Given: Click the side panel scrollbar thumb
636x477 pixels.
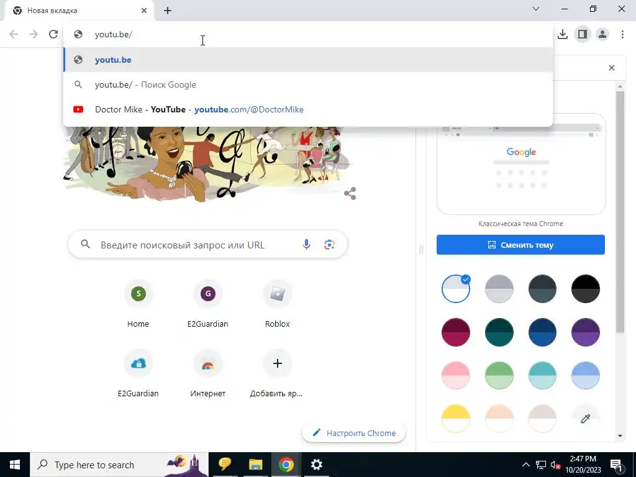Looking at the screenshot, I should (620, 212).
